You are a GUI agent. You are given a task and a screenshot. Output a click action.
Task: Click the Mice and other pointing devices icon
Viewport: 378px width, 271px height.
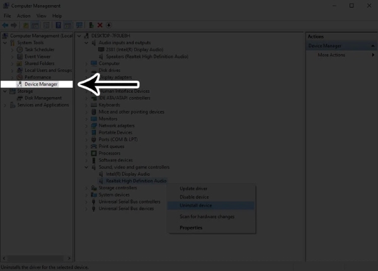point(94,112)
